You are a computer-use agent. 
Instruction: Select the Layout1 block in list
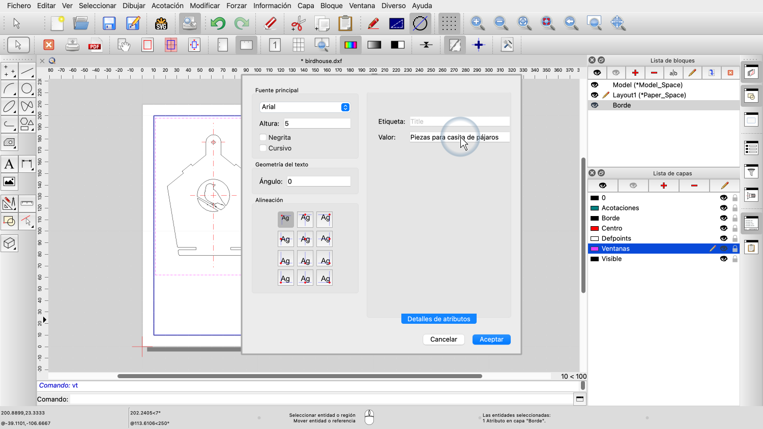(x=649, y=95)
